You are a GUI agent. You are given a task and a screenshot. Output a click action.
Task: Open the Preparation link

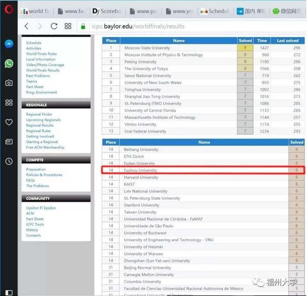click(36, 170)
